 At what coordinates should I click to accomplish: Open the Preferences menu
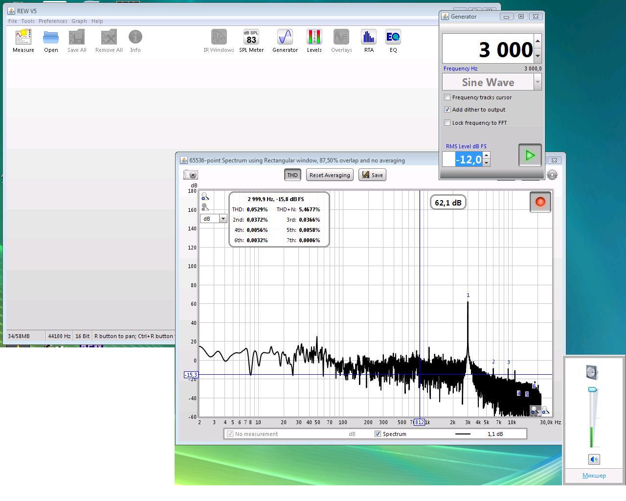pyautogui.click(x=53, y=21)
